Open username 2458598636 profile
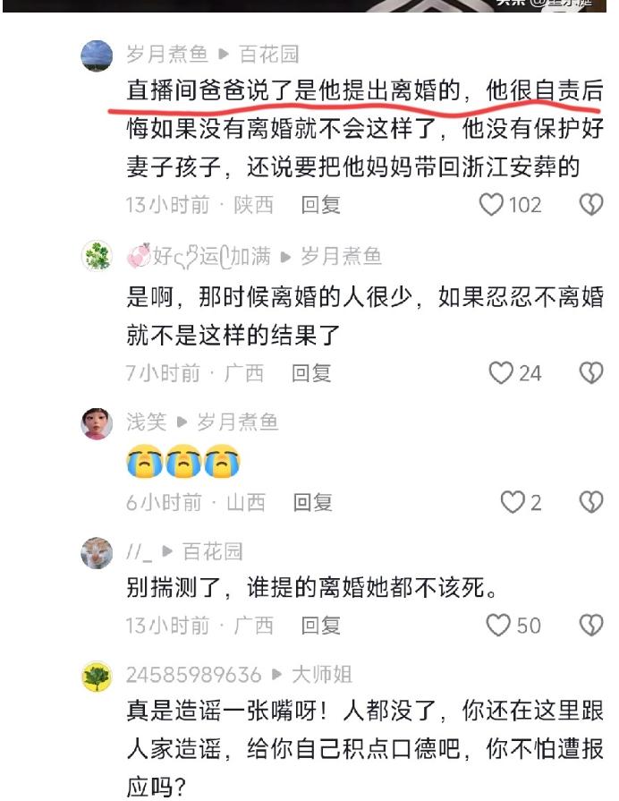Screen dimensions: 619x801 pos(193,675)
